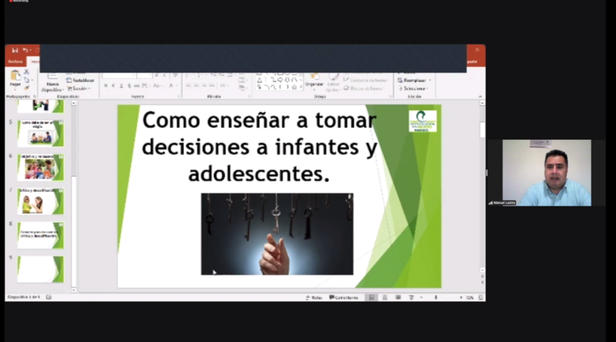
Task: Select the triangle shape from gallery
Action: pyautogui.click(x=259, y=80)
